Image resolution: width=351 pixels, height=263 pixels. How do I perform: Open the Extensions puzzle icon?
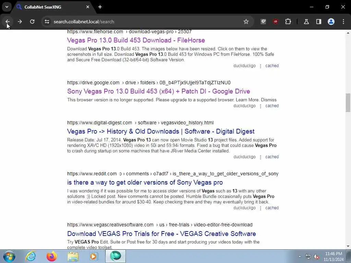[x=288, y=22]
